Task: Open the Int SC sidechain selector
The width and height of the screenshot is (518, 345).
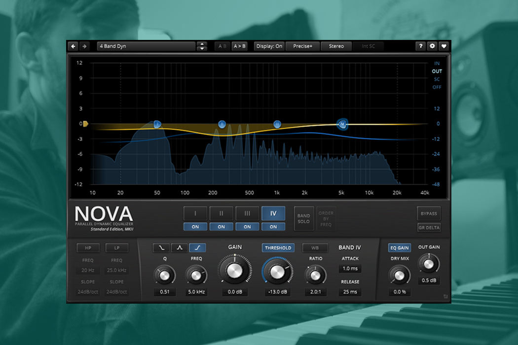Action: coord(369,46)
